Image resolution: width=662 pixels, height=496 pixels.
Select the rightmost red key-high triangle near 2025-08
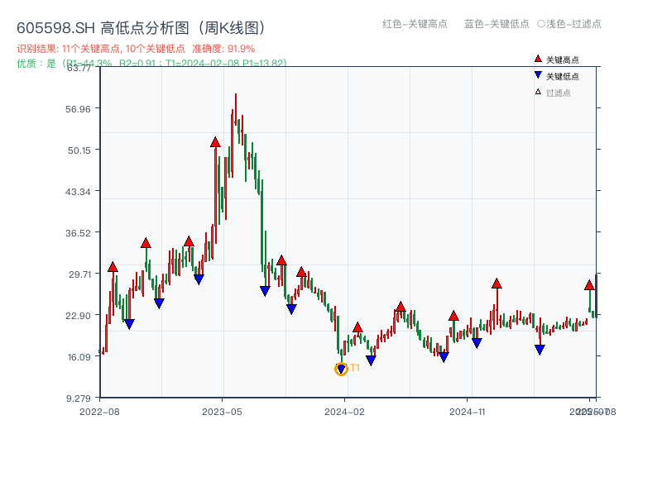pos(589,285)
